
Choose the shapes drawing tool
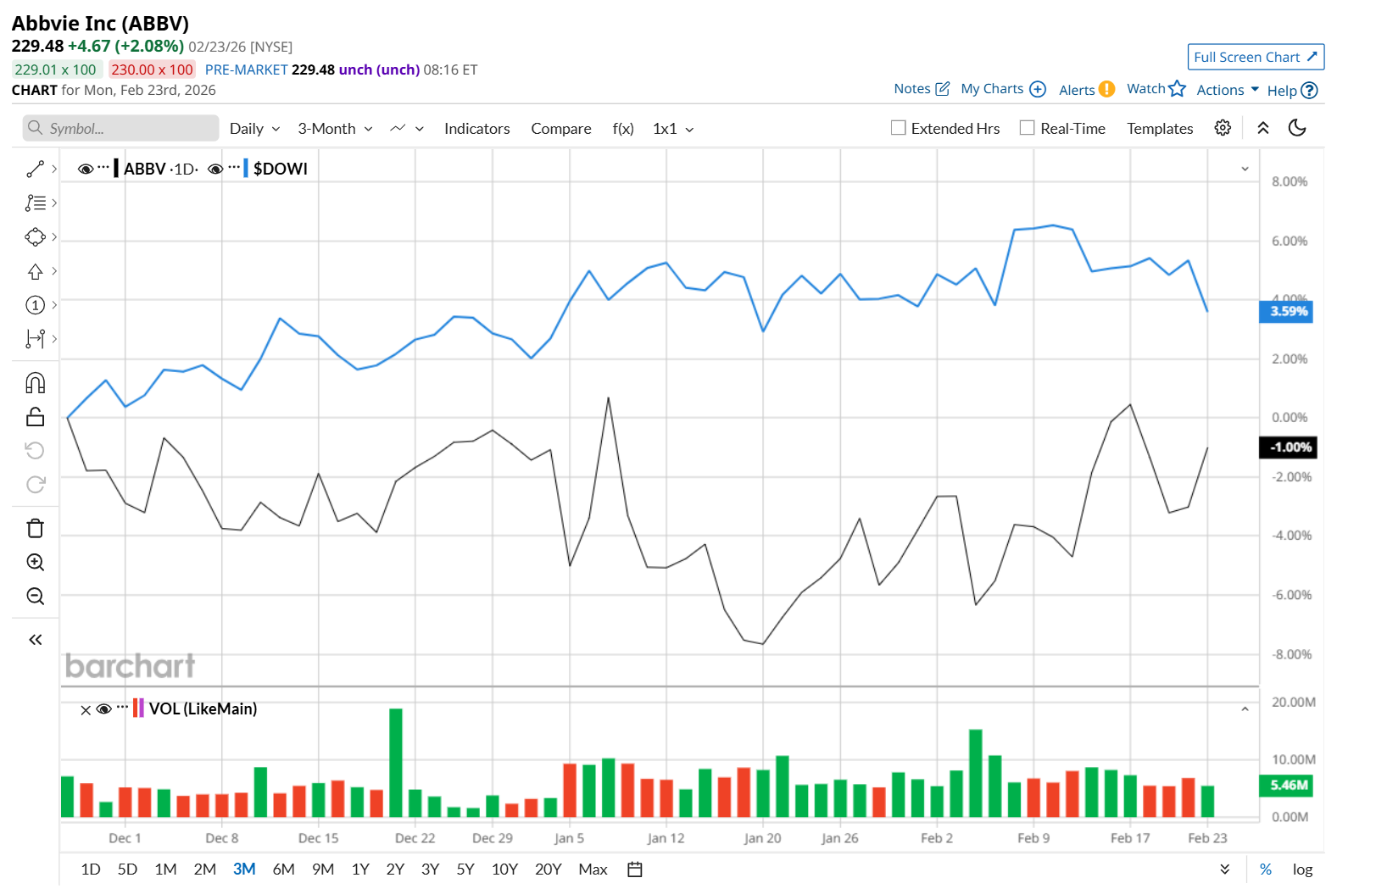pos(35,237)
